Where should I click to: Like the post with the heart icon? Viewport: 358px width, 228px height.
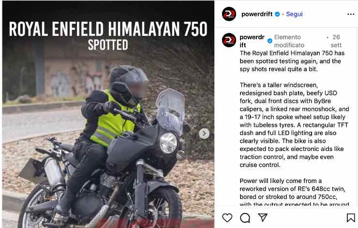pos(227,217)
